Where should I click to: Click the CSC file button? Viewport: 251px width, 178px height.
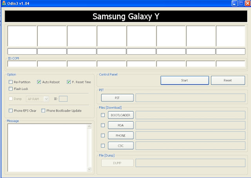121,146
